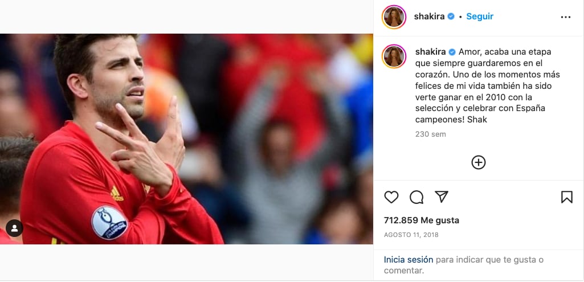584x282 pixels.
Task: Like the post with the heart icon
Action: point(391,197)
